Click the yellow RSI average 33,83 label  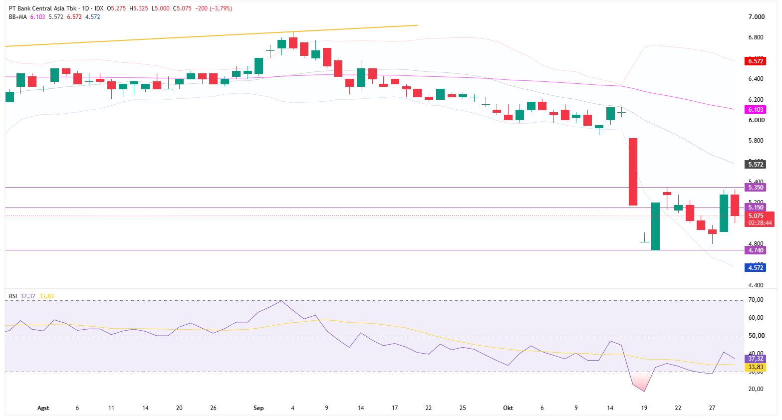pos(756,367)
